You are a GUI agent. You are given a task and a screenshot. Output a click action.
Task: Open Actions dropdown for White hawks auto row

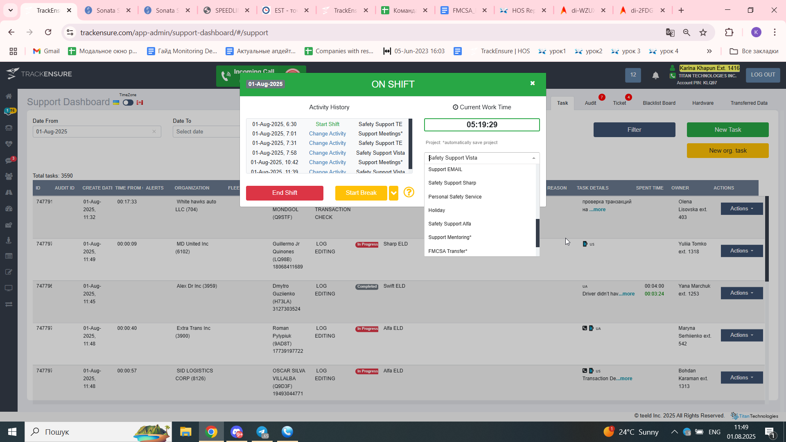click(x=742, y=209)
